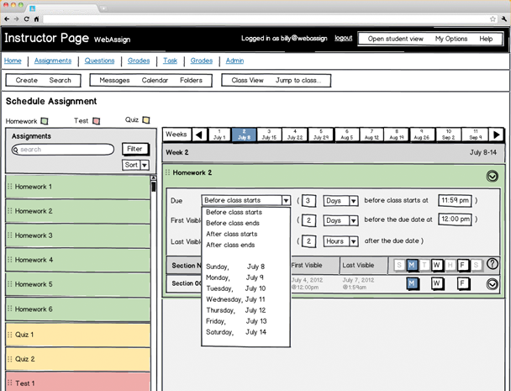Click the browser back arrow
Viewport: 511px width, 391px height.
[x=6, y=18]
